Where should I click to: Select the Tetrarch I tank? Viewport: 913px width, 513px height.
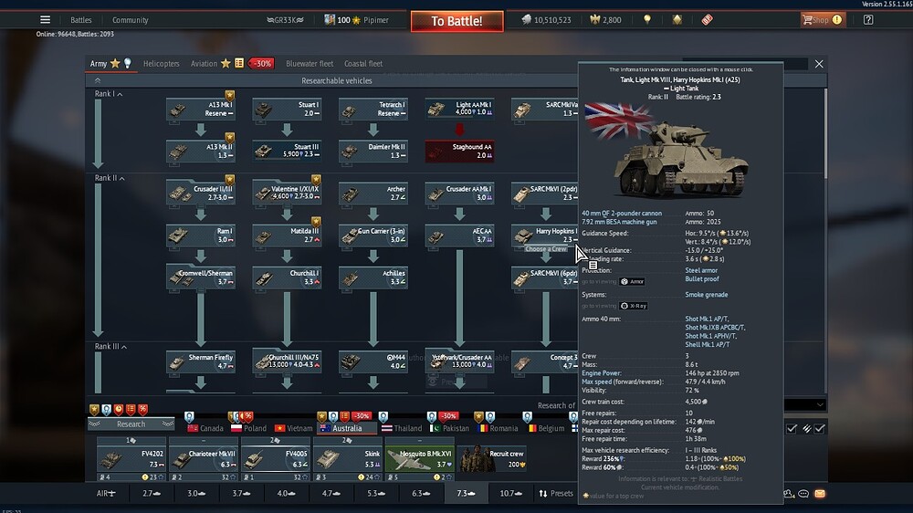[x=373, y=109]
